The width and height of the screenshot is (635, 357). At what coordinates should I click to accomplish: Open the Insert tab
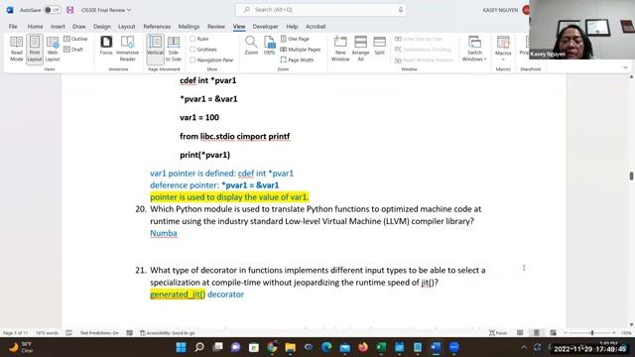pos(58,27)
